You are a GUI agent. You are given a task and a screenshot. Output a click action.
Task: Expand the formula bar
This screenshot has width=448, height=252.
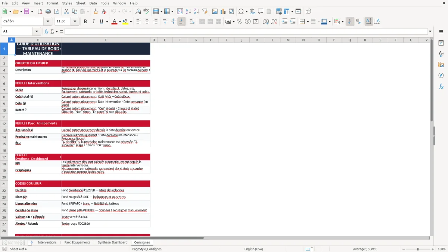click(430, 31)
